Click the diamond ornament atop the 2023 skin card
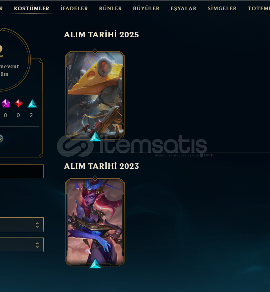 point(95,177)
